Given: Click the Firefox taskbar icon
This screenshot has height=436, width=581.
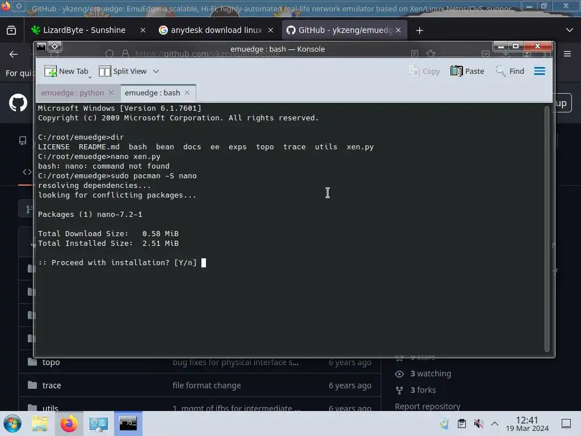Looking at the screenshot, I should [69, 424].
